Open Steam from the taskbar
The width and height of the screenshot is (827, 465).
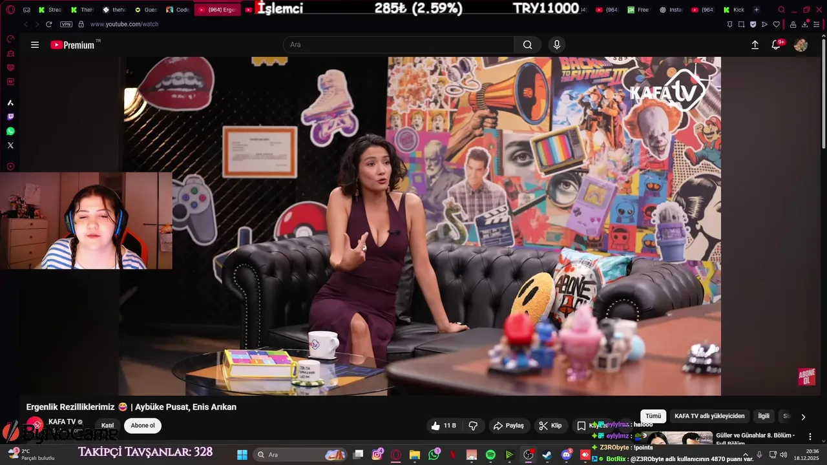pyautogui.click(x=547, y=455)
